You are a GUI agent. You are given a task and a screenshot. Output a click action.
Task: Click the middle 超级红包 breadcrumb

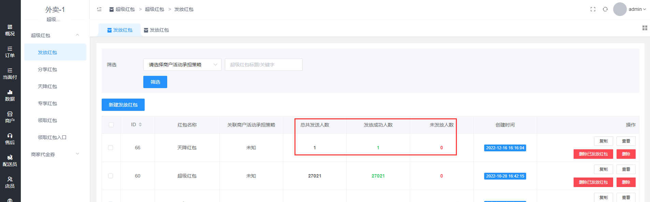pos(155,9)
